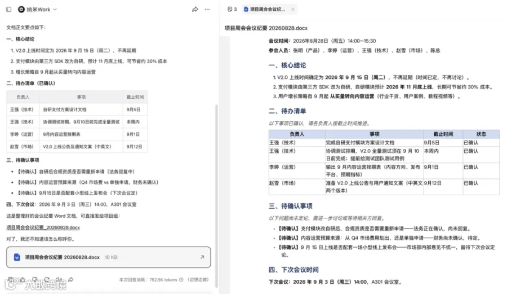The height and width of the screenshot is (294, 507).
Task: Click chat heading 三、待确认事项
Action: 23,160
